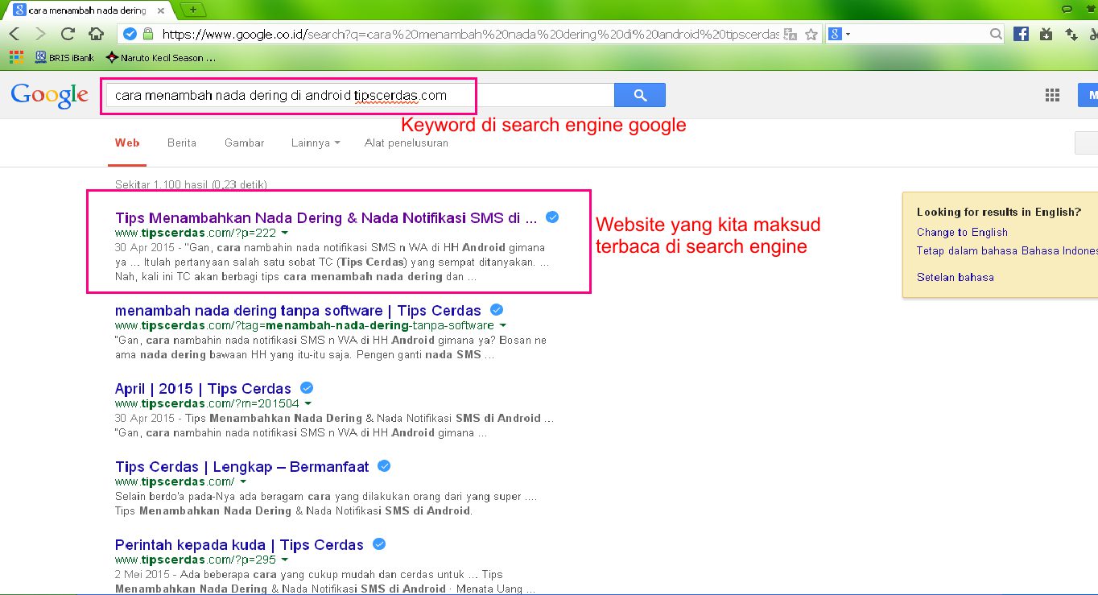This screenshot has width=1098, height=595.
Task: Click 'Change to English' link
Action: click(x=962, y=232)
